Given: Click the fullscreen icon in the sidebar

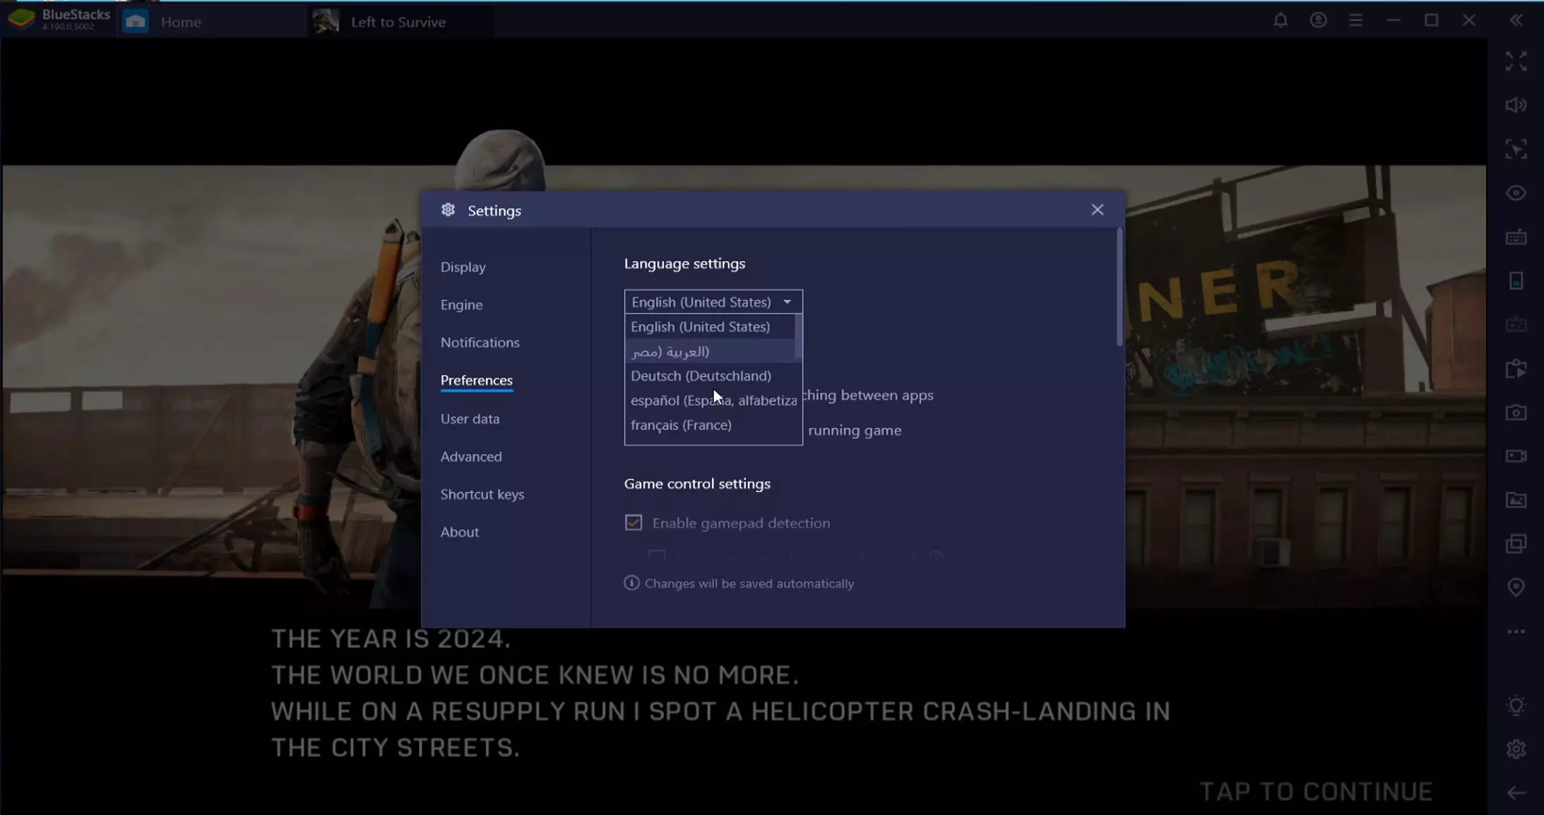Looking at the screenshot, I should point(1516,61).
